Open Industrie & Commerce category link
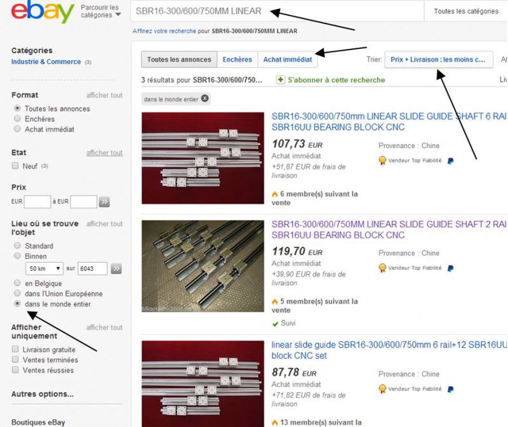Image resolution: width=508 pixels, height=427 pixels. point(46,62)
